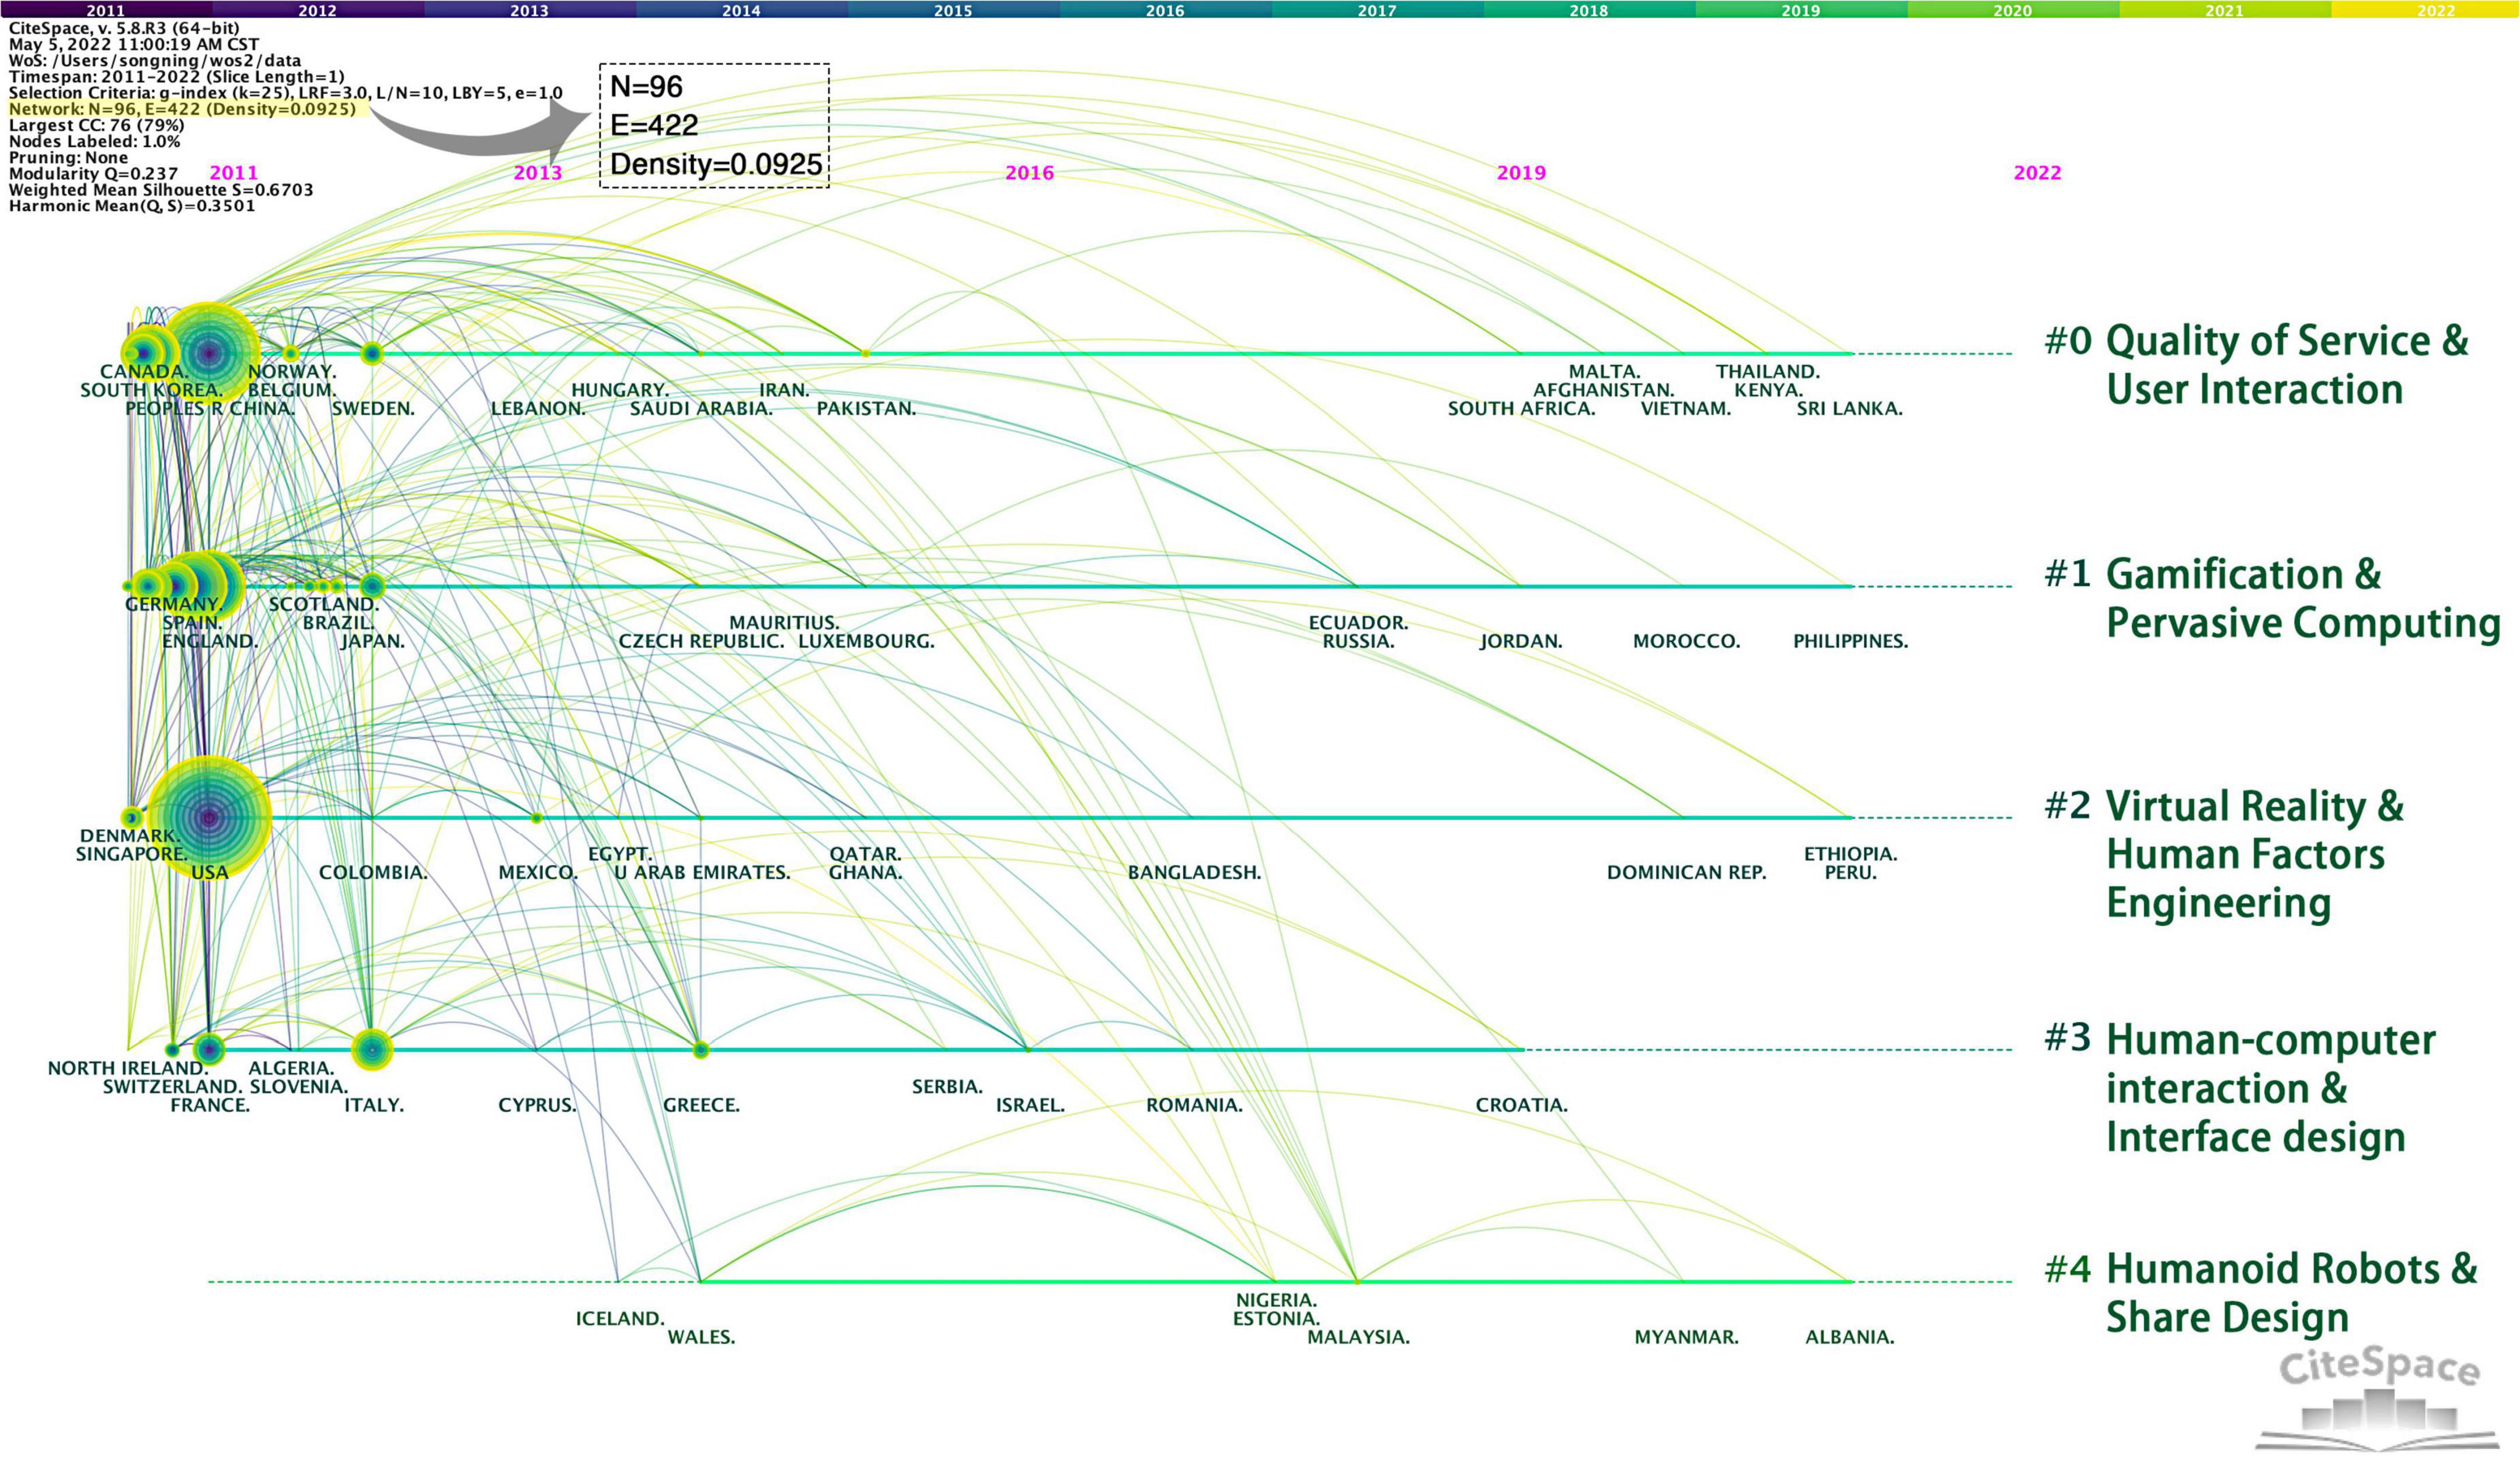Click the 2020 segment of the color bar
This screenshot has width=2520, height=1457.
click(x=2013, y=9)
